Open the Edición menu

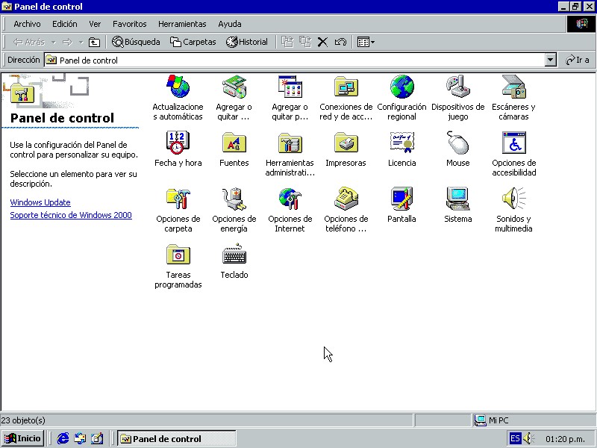point(65,24)
